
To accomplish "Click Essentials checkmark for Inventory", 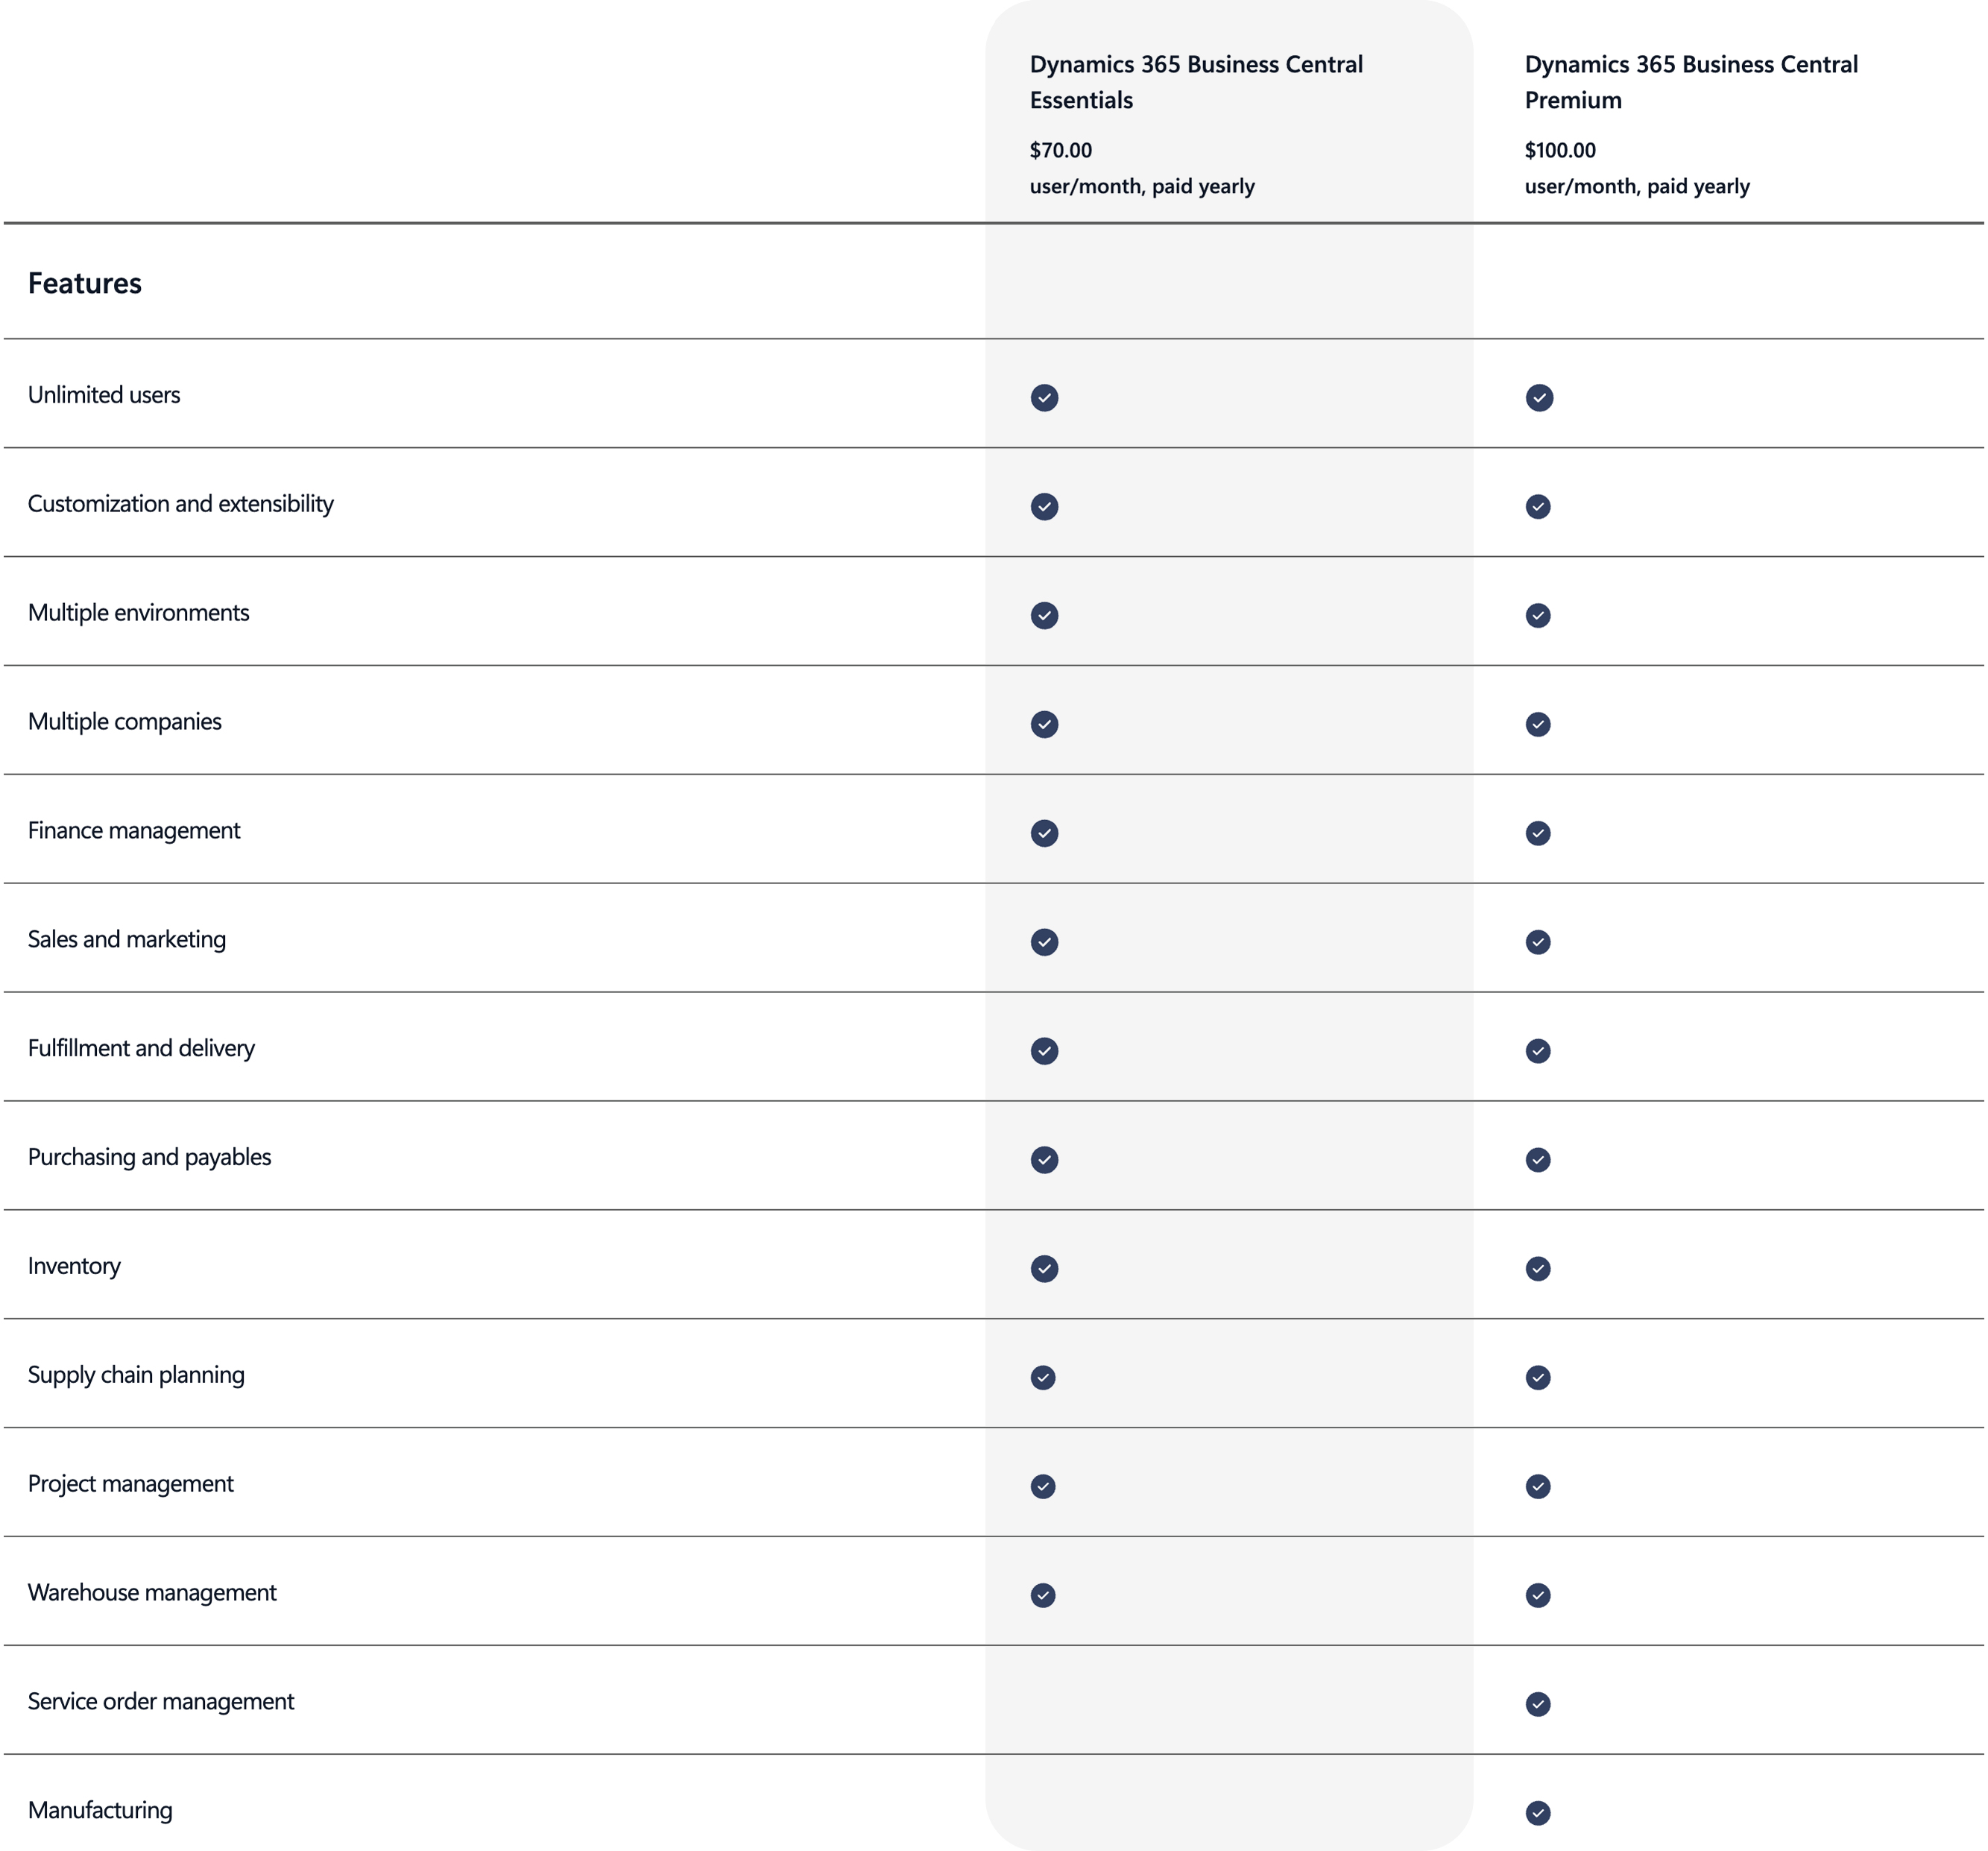I will (x=1044, y=1270).
